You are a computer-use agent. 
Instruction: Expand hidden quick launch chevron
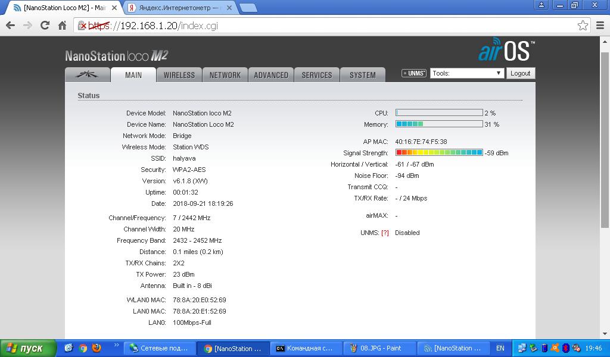tap(116, 345)
